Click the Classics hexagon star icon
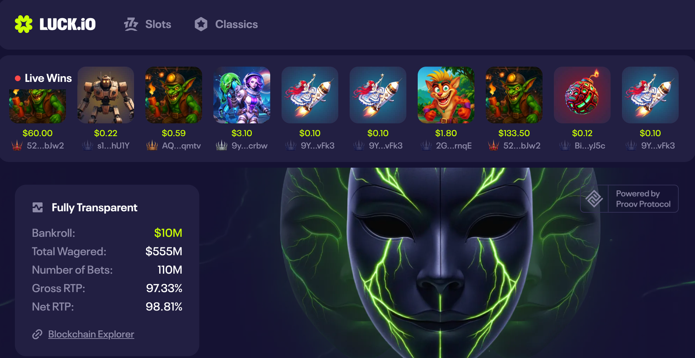 (x=201, y=24)
